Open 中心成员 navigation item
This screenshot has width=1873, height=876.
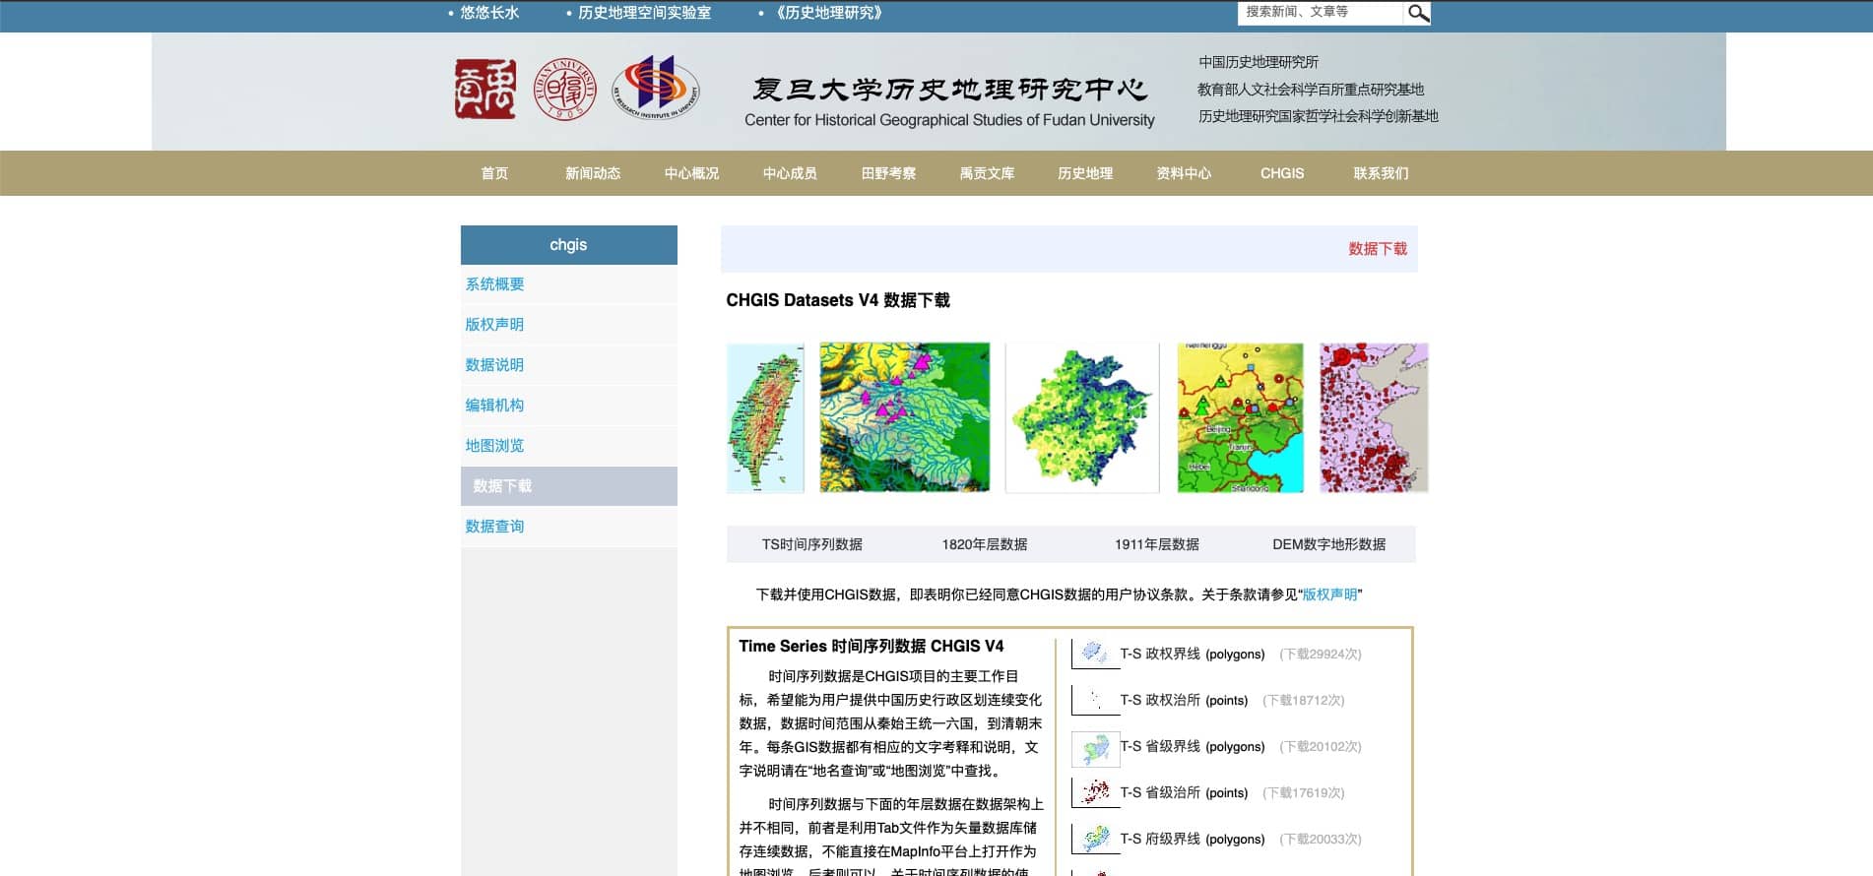pyautogui.click(x=790, y=173)
